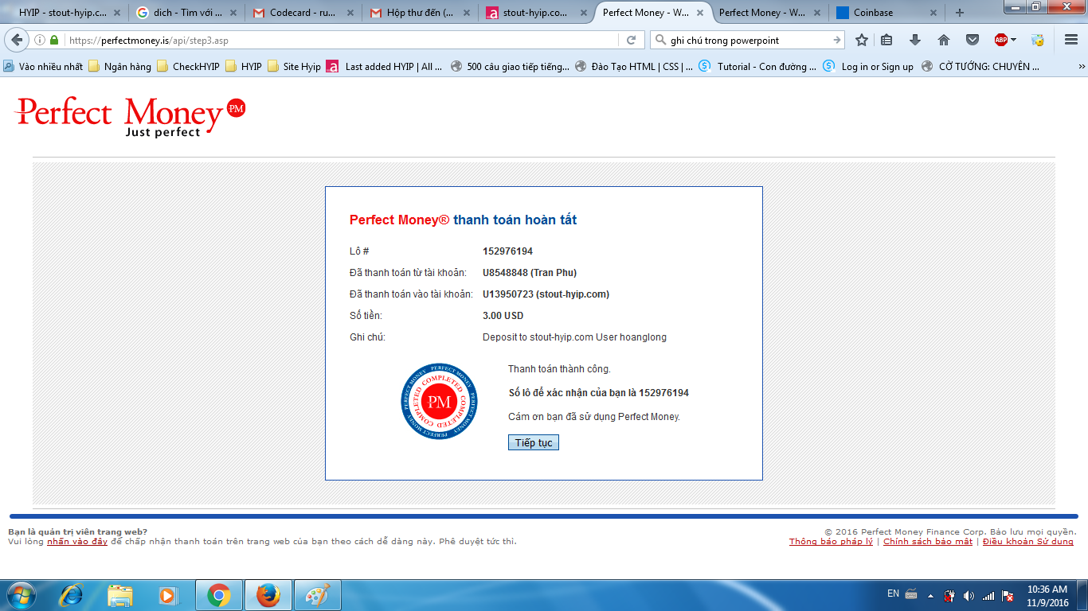This screenshot has height=611, width=1088.
Task: Bookmark this page with the star icon
Action: click(x=861, y=40)
